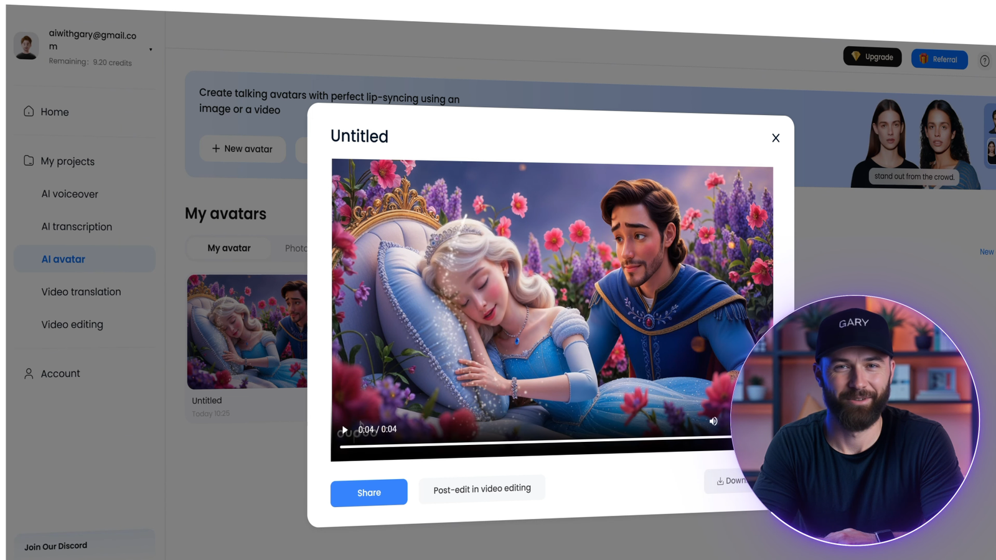
Task: Click the video progress bar
Action: 535,443
